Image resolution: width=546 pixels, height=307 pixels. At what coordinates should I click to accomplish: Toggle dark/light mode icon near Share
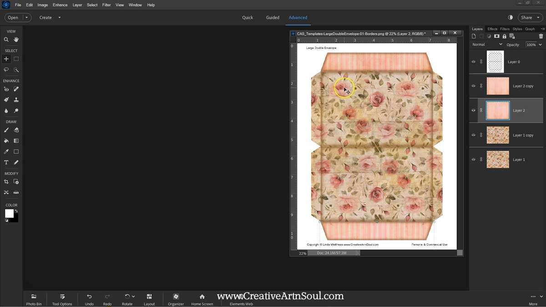tap(510, 17)
